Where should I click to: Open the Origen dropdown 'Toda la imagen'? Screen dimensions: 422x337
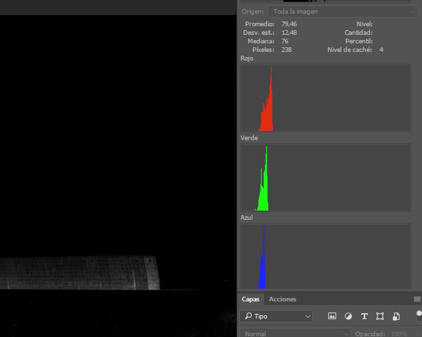pyautogui.click(x=343, y=12)
